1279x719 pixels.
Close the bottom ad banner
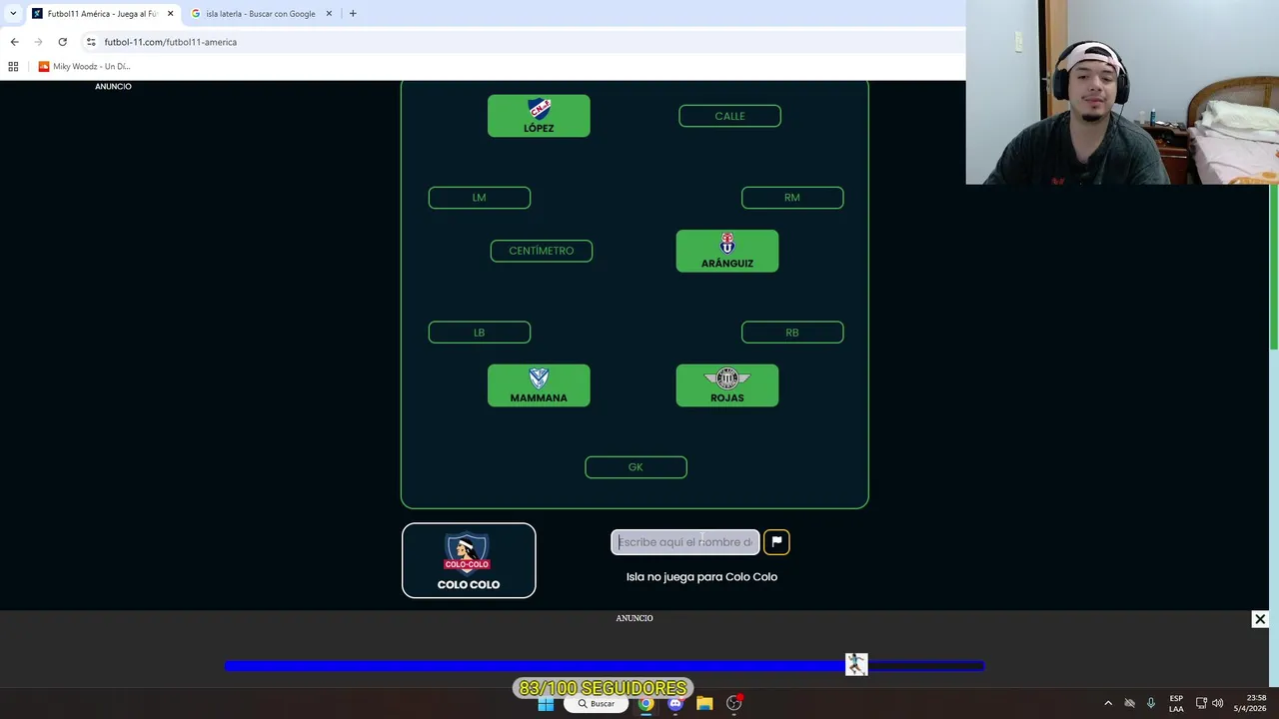tap(1260, 619)
